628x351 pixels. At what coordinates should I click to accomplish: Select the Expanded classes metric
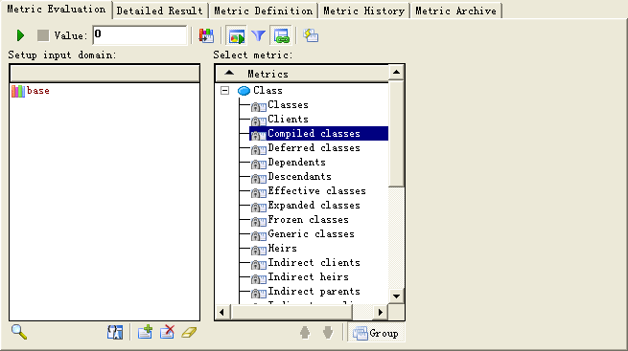[x=314, y=206]
